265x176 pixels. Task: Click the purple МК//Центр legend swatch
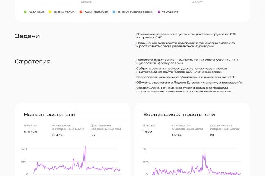159,12
